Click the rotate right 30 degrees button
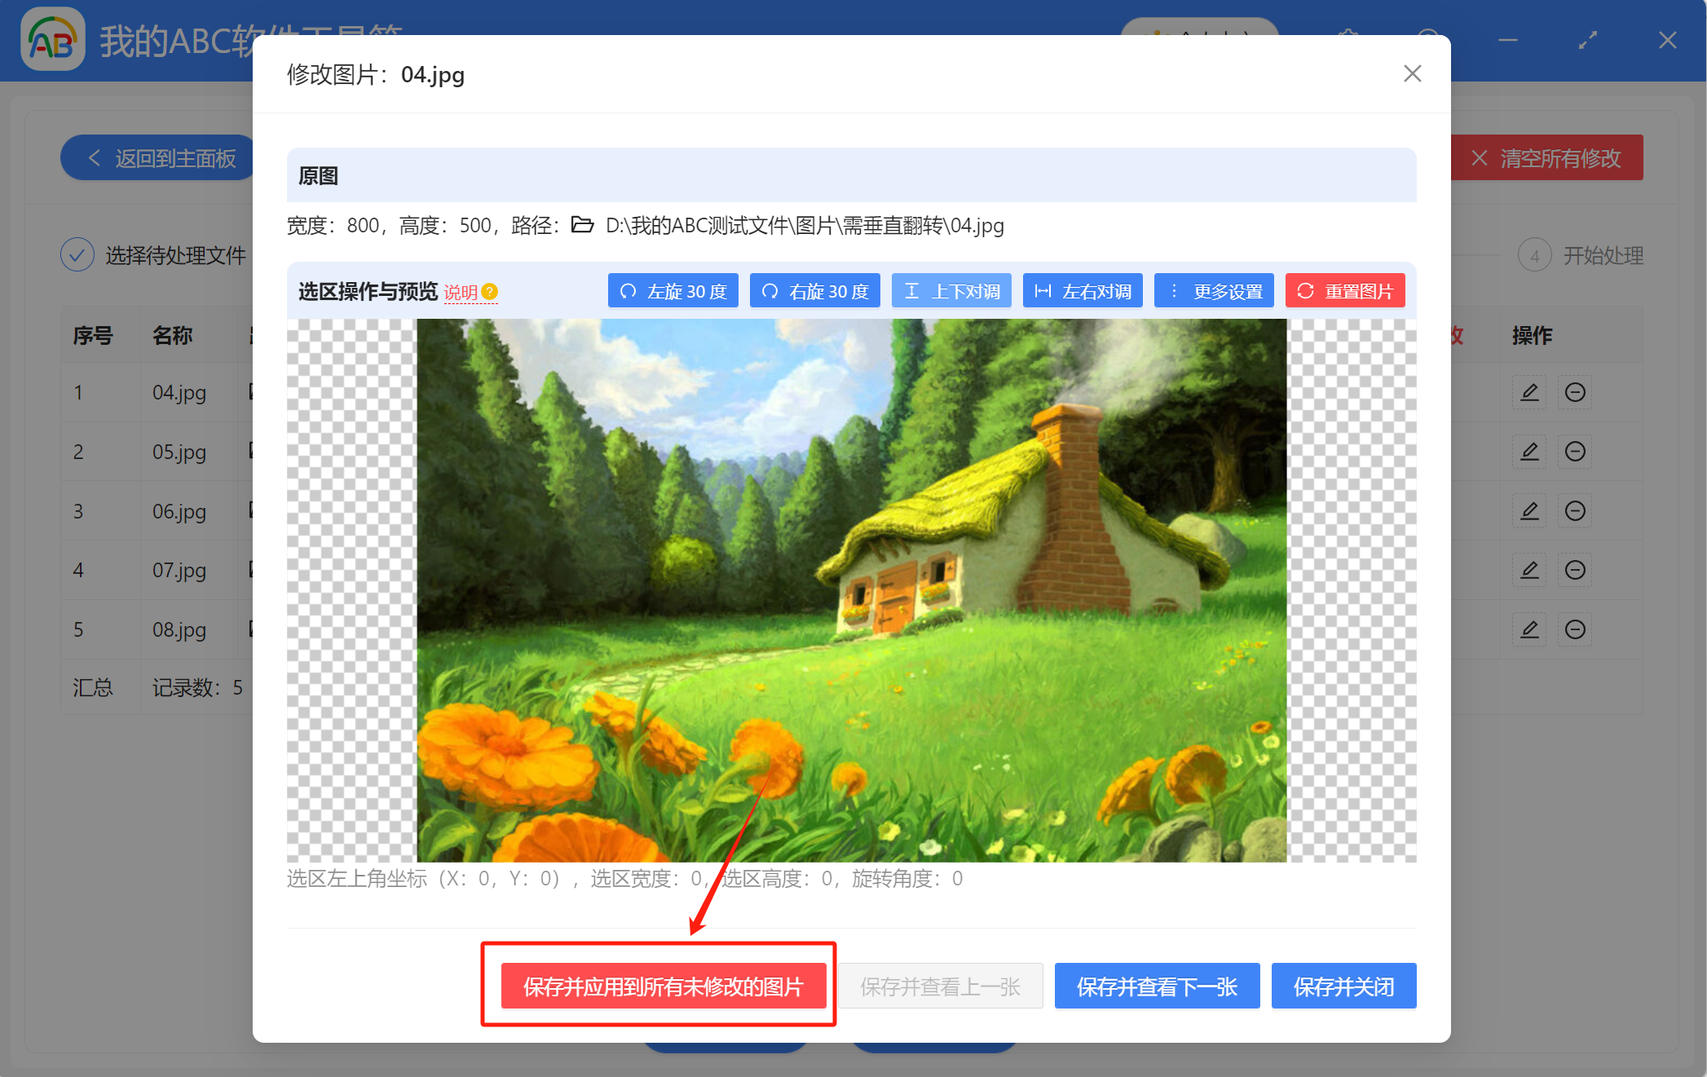Screen dimensions: 1707x1077 [x=814, y=291]
